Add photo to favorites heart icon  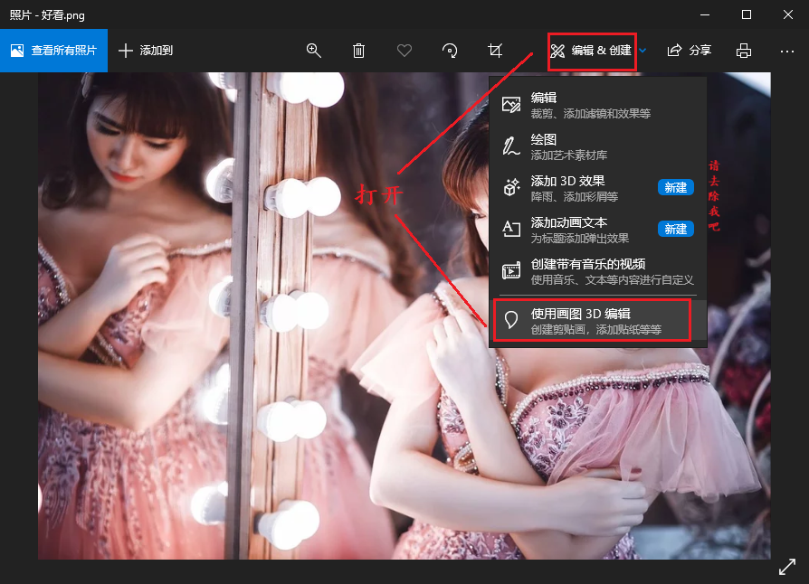[x=404, y=51]
